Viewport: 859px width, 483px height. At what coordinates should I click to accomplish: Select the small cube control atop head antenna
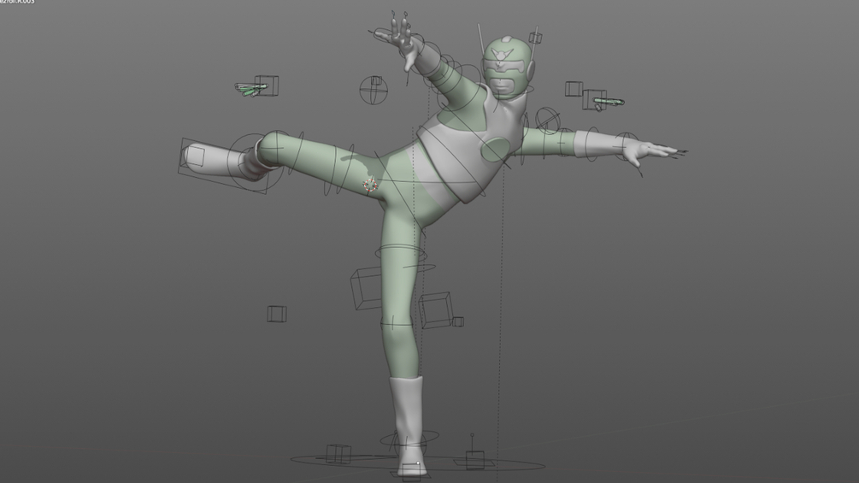535,38
